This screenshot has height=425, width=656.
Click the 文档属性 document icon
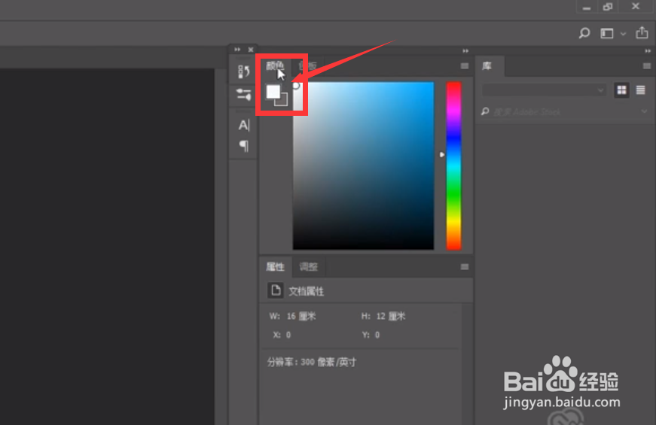click(276, 290)
